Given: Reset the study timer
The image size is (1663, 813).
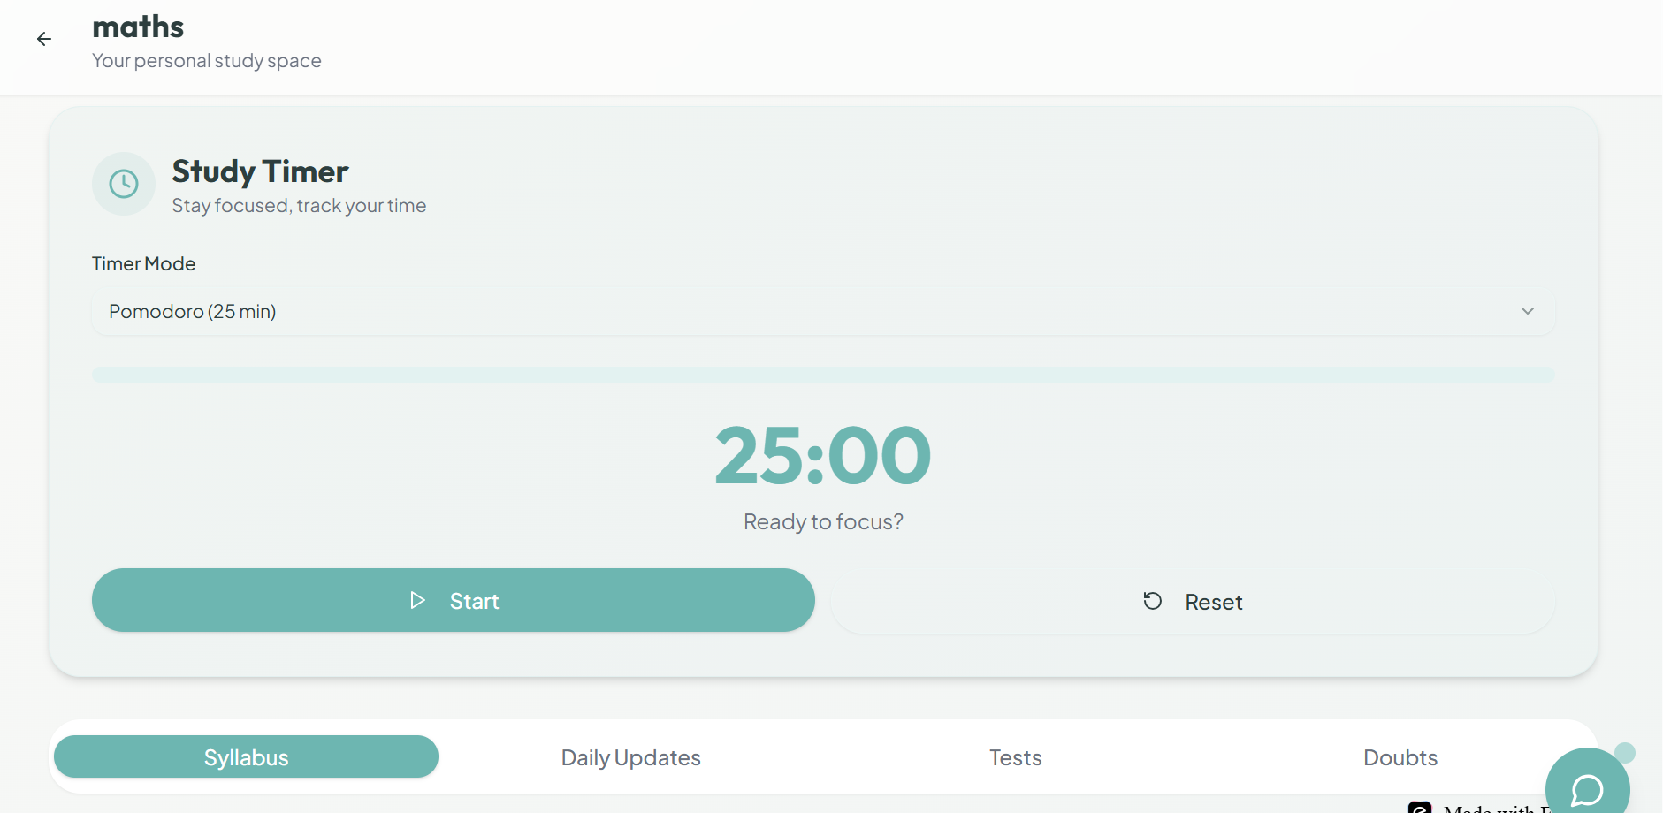Looking at the screenshot, I should pos(1192,601).
